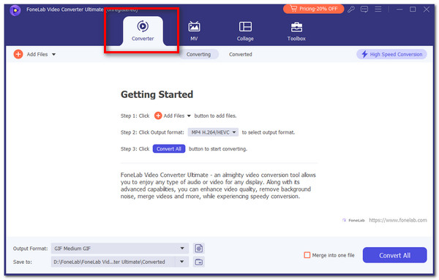Open the Pricing 20% OFF offer
The image size is (439, 280).
(x=313, y=9)
